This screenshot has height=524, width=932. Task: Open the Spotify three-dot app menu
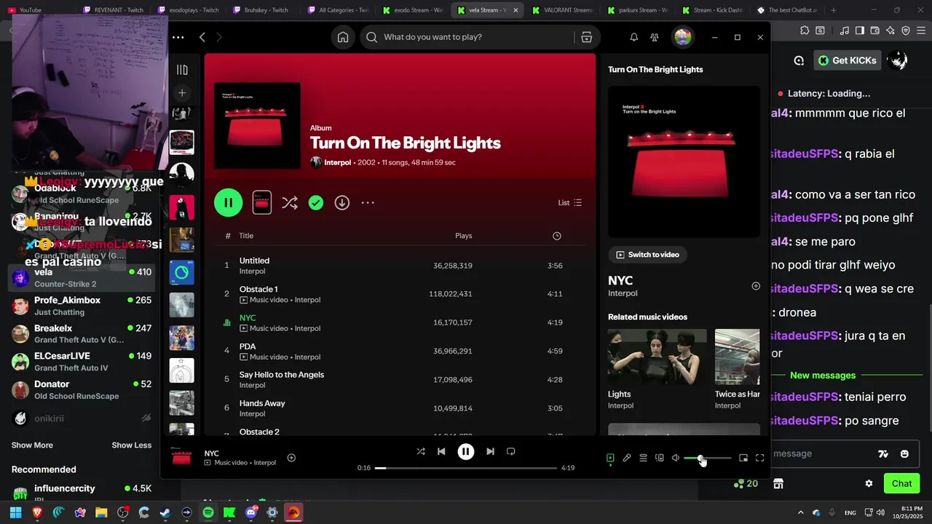(178, 37)
